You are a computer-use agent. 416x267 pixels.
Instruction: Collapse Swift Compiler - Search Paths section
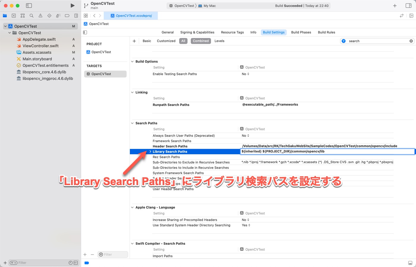[133, 244]
